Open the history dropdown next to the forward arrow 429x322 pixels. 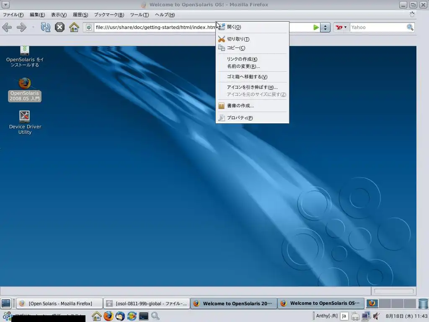click(33, 27)
